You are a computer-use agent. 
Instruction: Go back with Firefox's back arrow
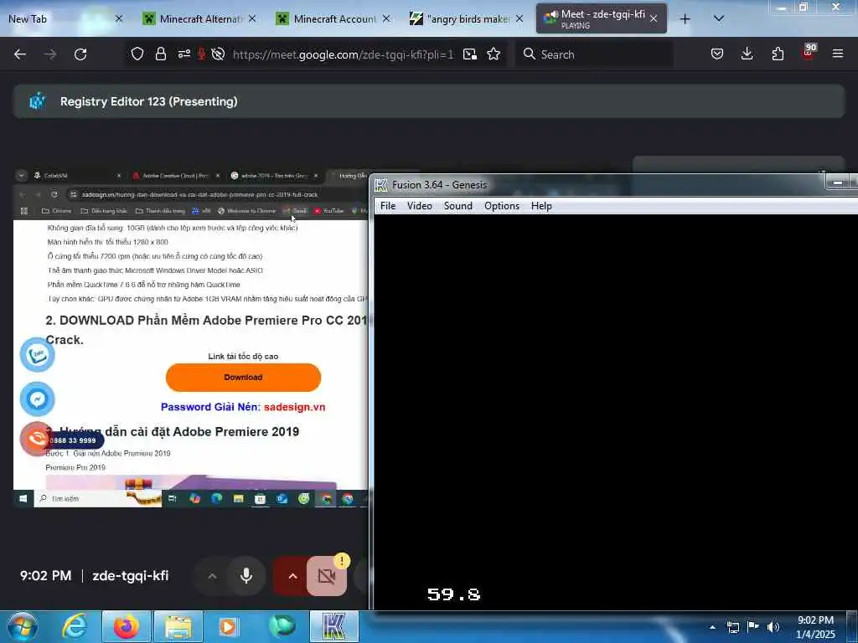[x=20, y=54]
